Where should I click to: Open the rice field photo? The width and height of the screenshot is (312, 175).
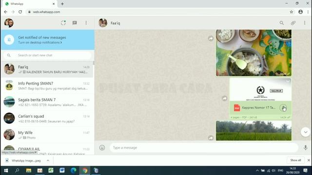pyautogui.click(x=253, y=131)
